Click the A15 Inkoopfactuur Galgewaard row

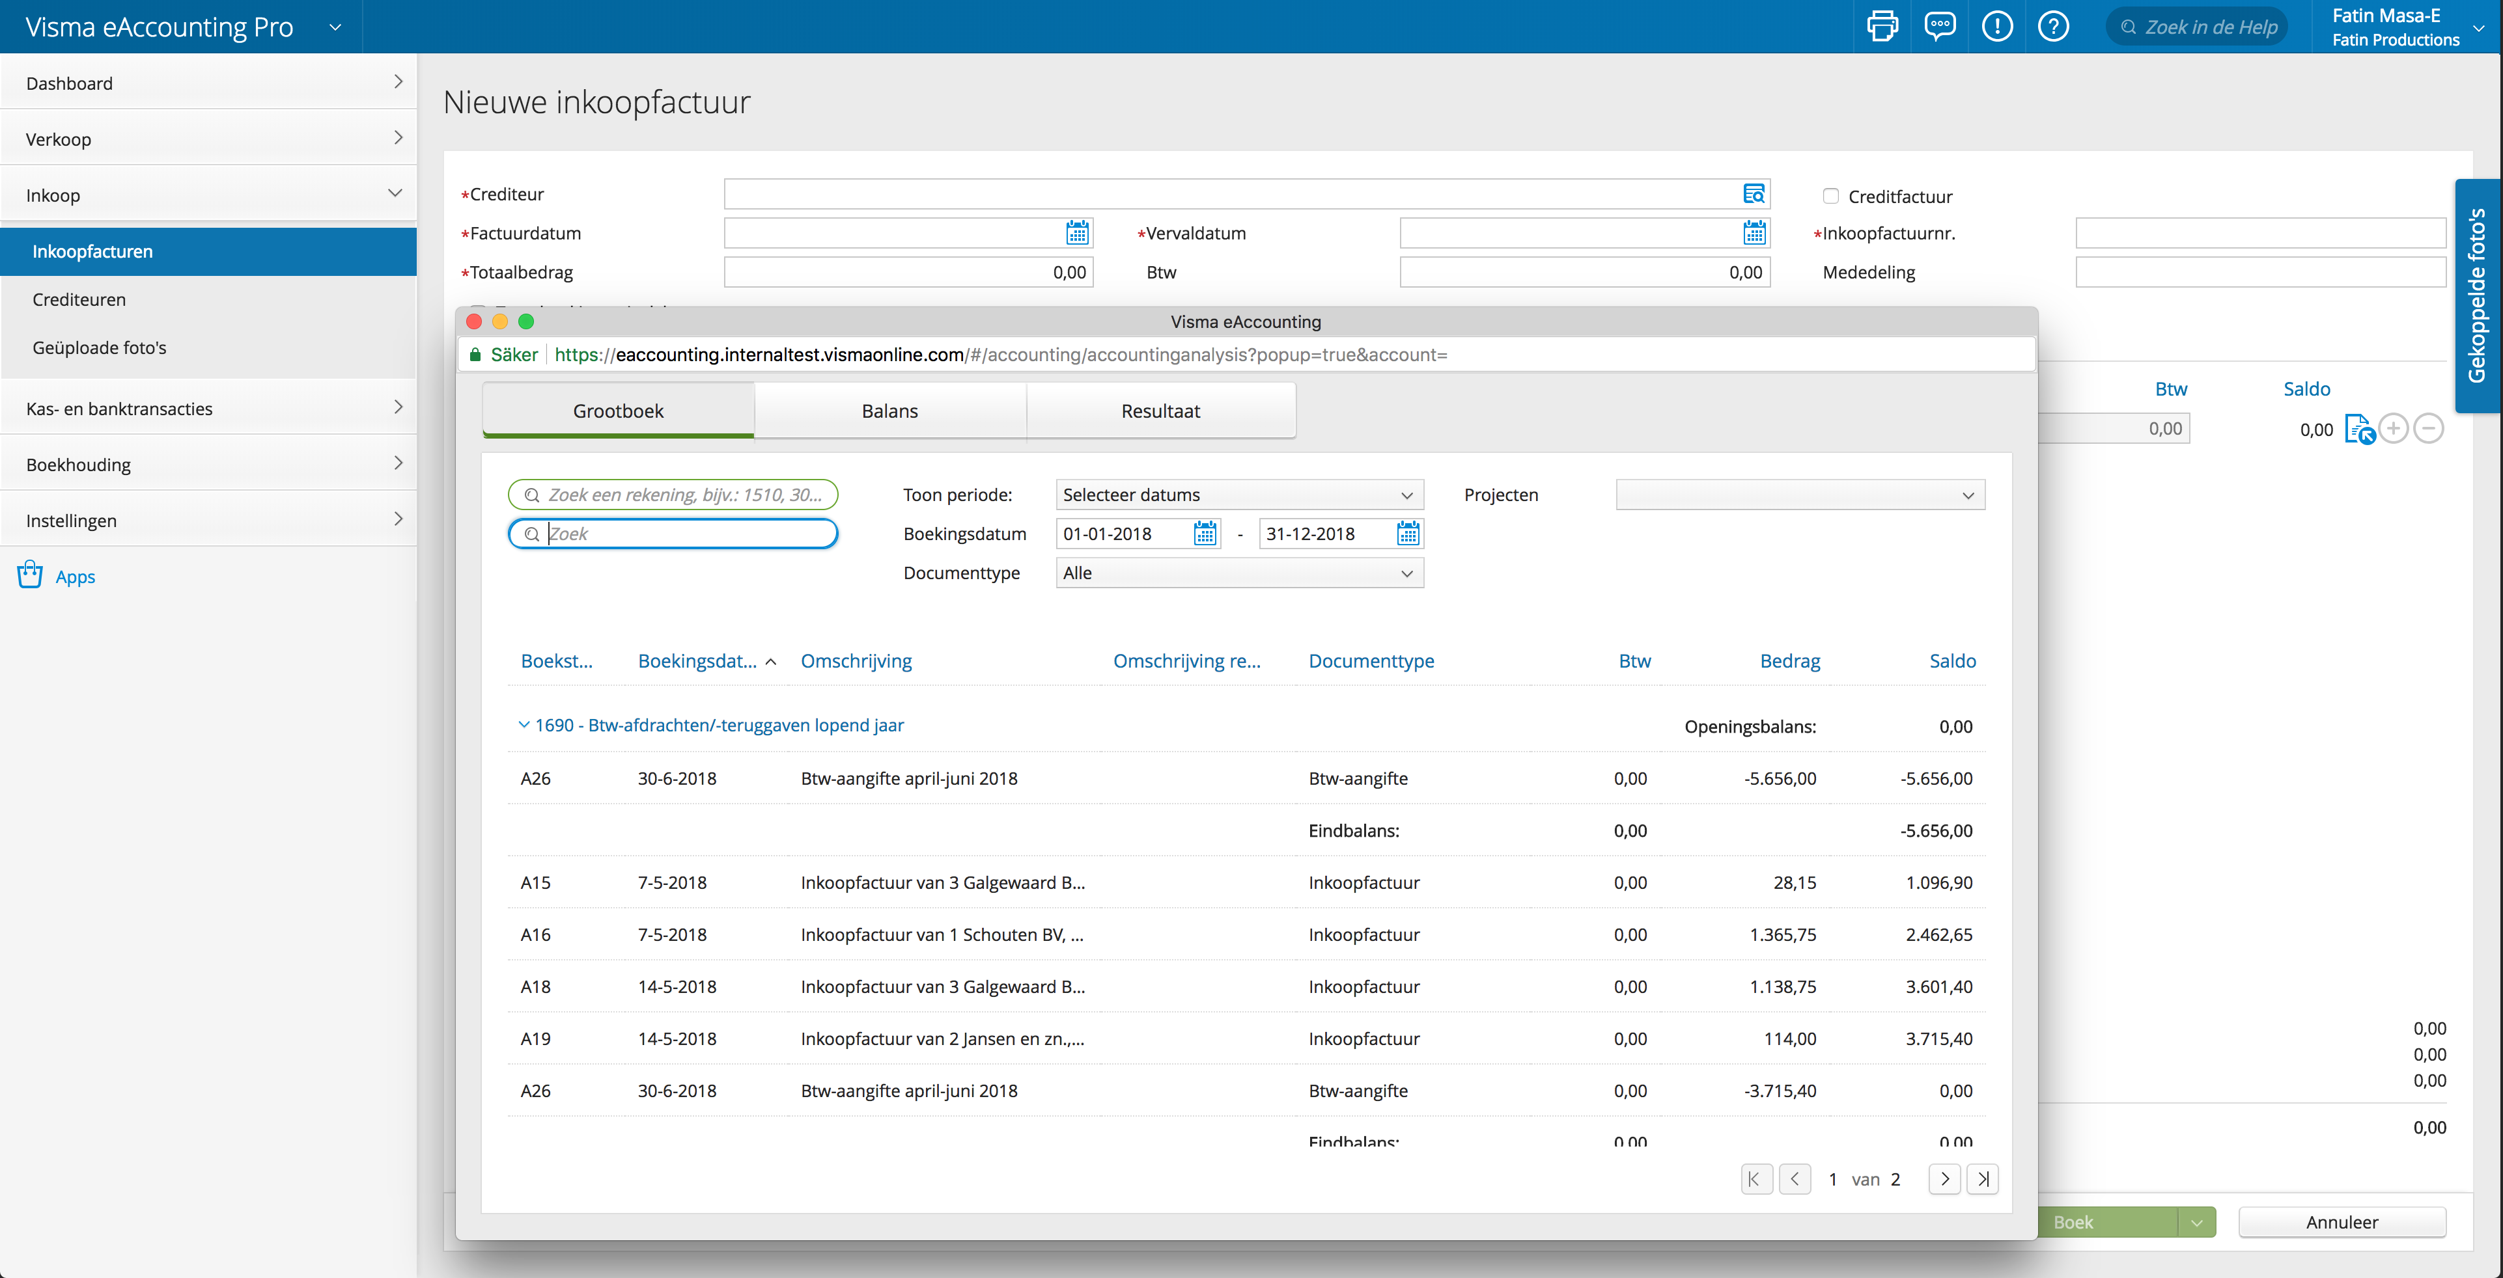coord(1246,882)
